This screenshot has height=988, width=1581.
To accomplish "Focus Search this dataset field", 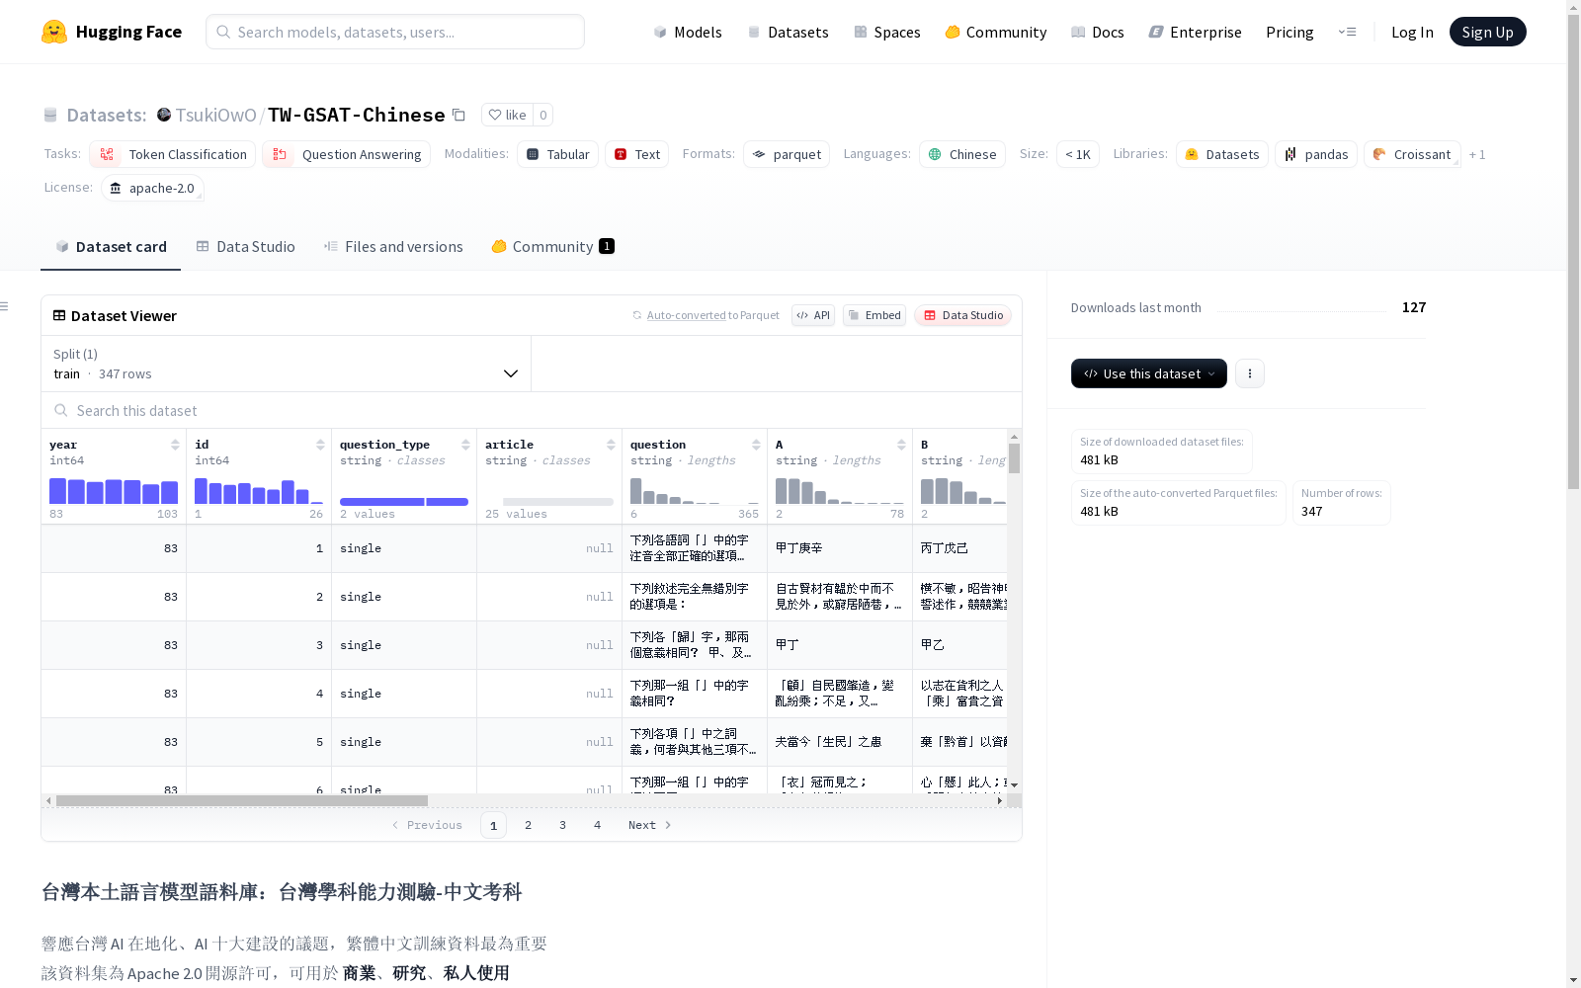I will [532, 410].
